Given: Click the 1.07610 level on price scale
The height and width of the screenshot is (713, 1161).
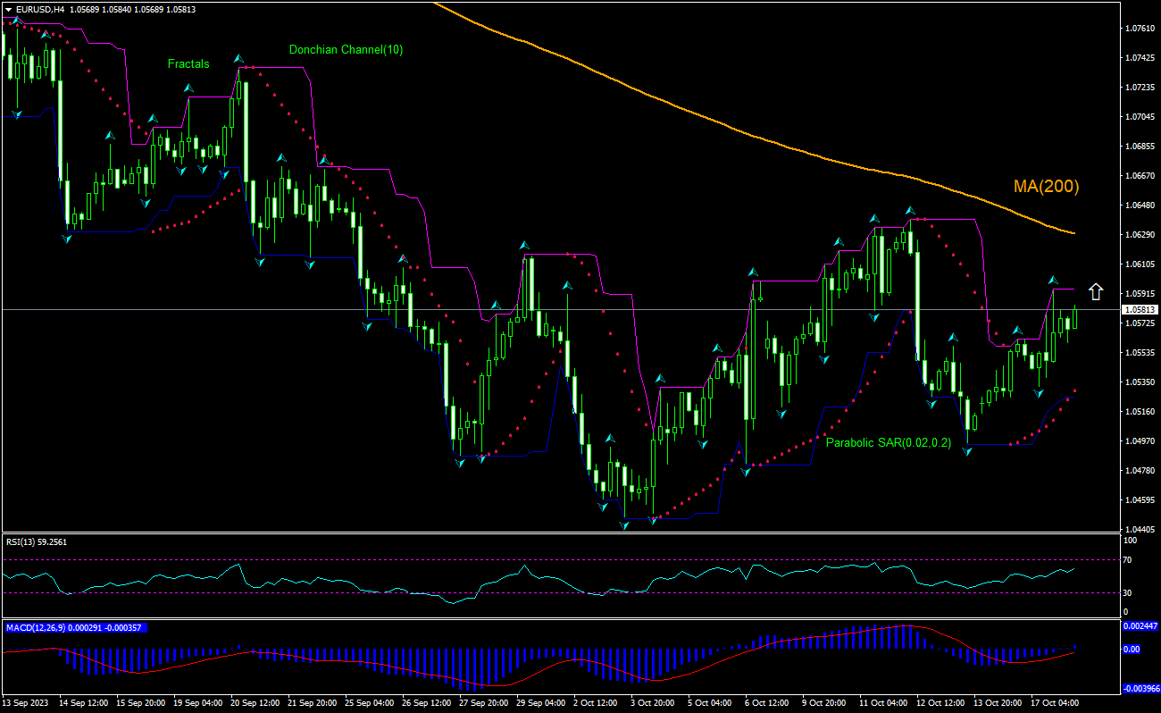Looking at the screenshot, I should click(x=1138, y=29).
